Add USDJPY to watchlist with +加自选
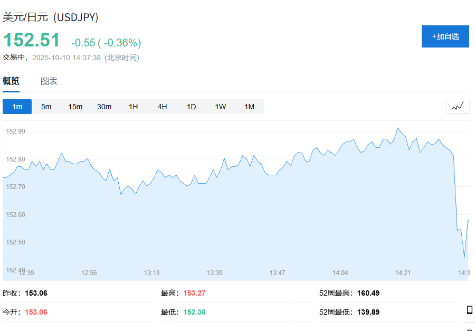This screenshot has width=475, height=331. (x=445, y=36)
